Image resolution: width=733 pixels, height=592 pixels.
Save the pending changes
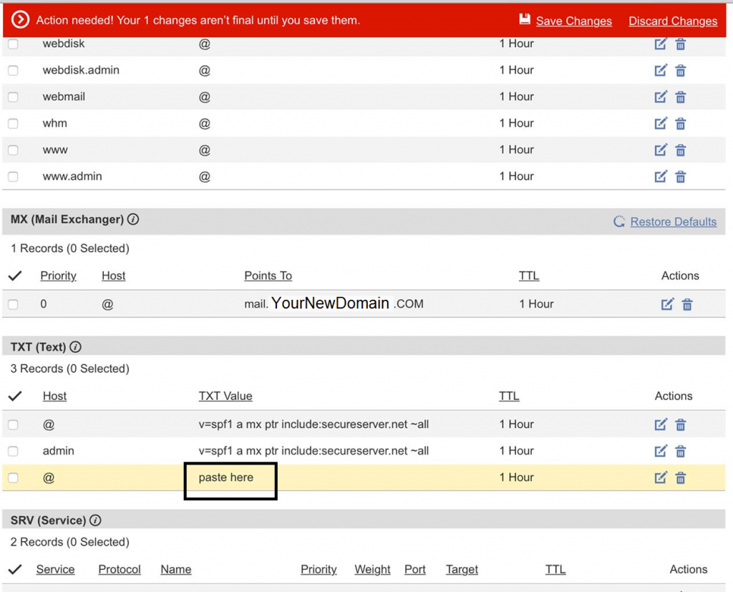(573, 21)
